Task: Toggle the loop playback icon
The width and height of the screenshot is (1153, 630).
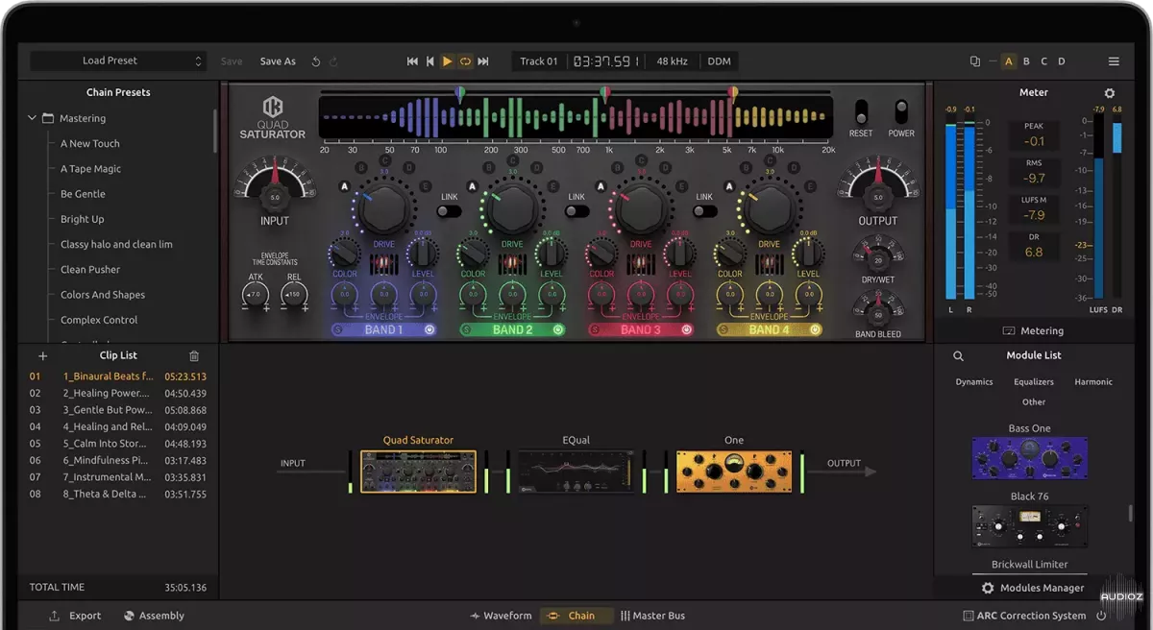Action: (465, 61)
